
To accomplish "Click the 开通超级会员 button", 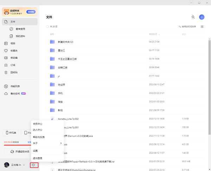I will [19, 151].
